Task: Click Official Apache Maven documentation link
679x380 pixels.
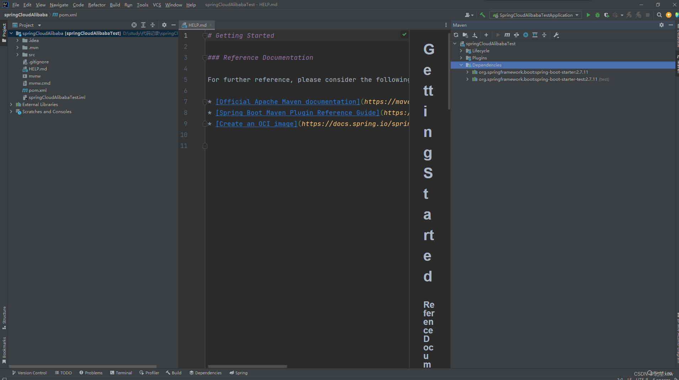Action: click(x=288, y=102)
